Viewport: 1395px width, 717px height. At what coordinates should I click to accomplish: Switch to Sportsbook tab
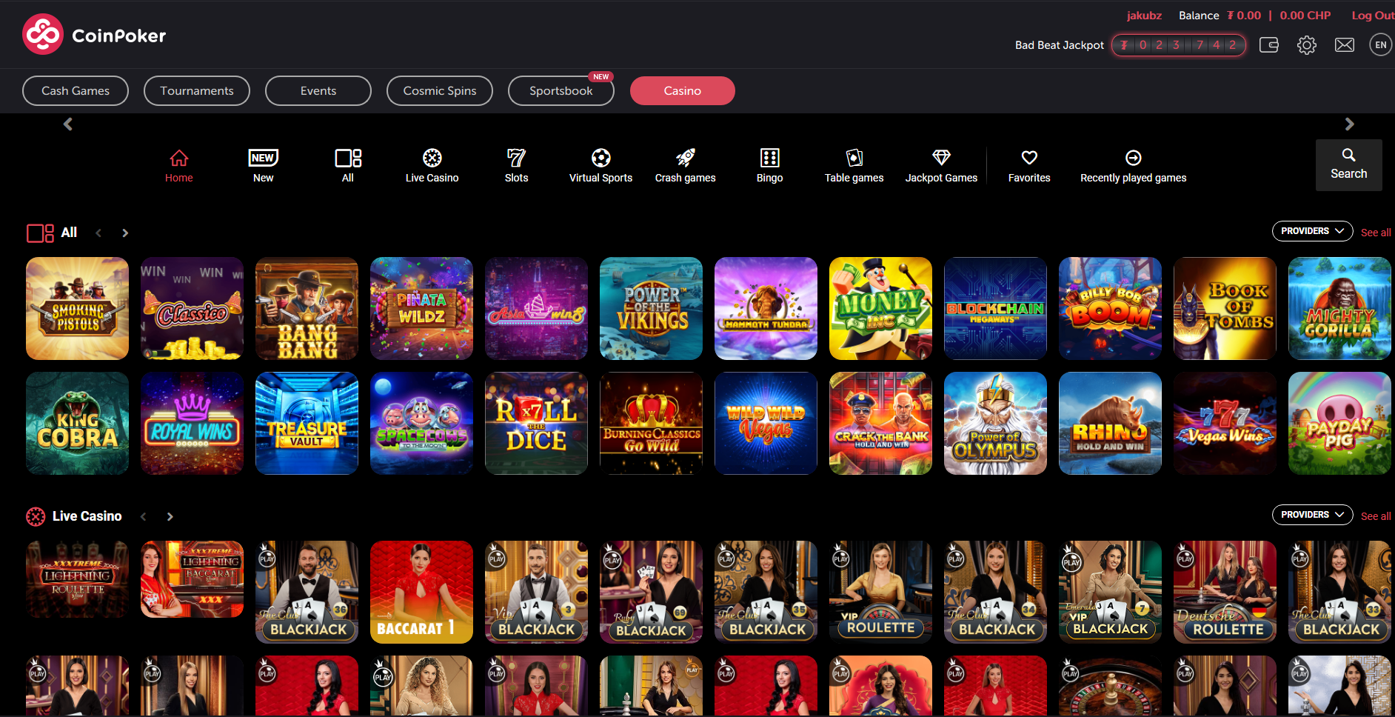click(561, 91)
